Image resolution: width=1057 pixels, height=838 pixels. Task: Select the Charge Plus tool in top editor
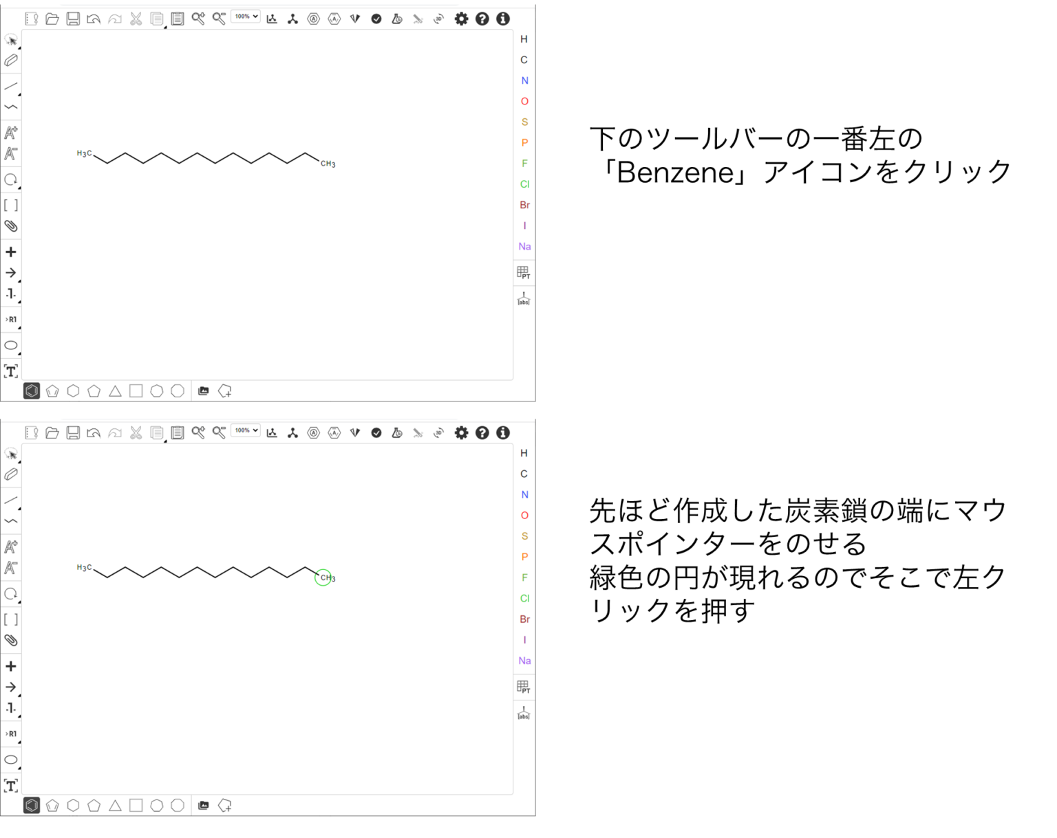tap(11, 133)
